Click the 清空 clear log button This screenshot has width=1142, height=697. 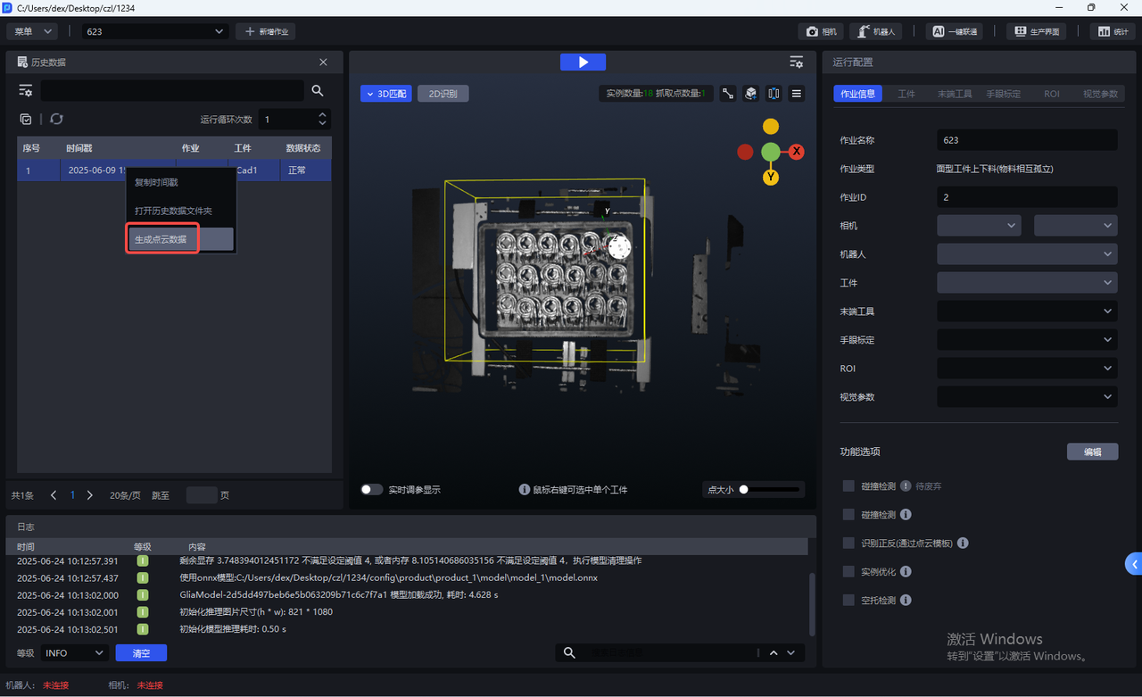click(x=141, y=653)
